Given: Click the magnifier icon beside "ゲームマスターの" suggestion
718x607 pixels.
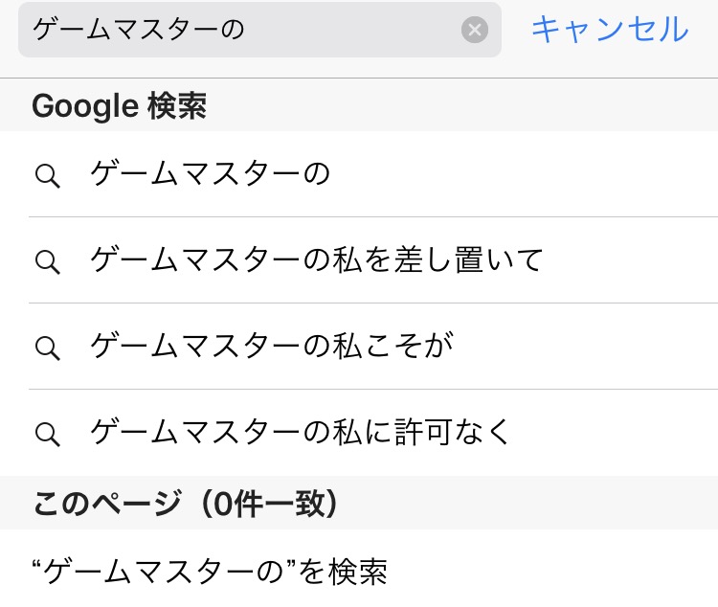Looking at the screenshot, I should click(x=47, y=174).
